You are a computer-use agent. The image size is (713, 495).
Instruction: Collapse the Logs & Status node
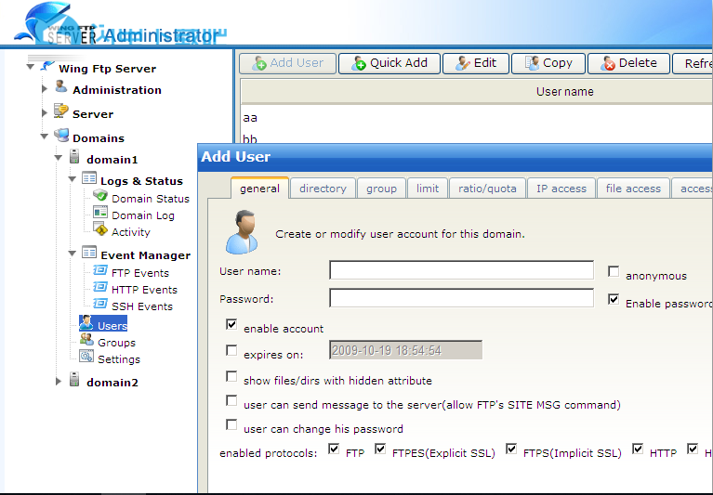click(73, 179)
